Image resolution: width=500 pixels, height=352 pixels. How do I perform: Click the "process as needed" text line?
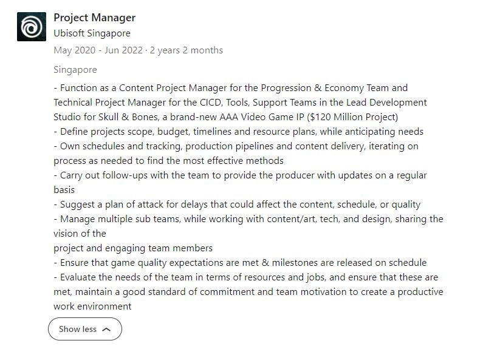click(168, 161)
